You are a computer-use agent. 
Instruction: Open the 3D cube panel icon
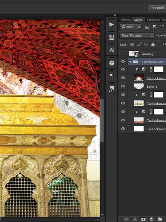(112, 63)
